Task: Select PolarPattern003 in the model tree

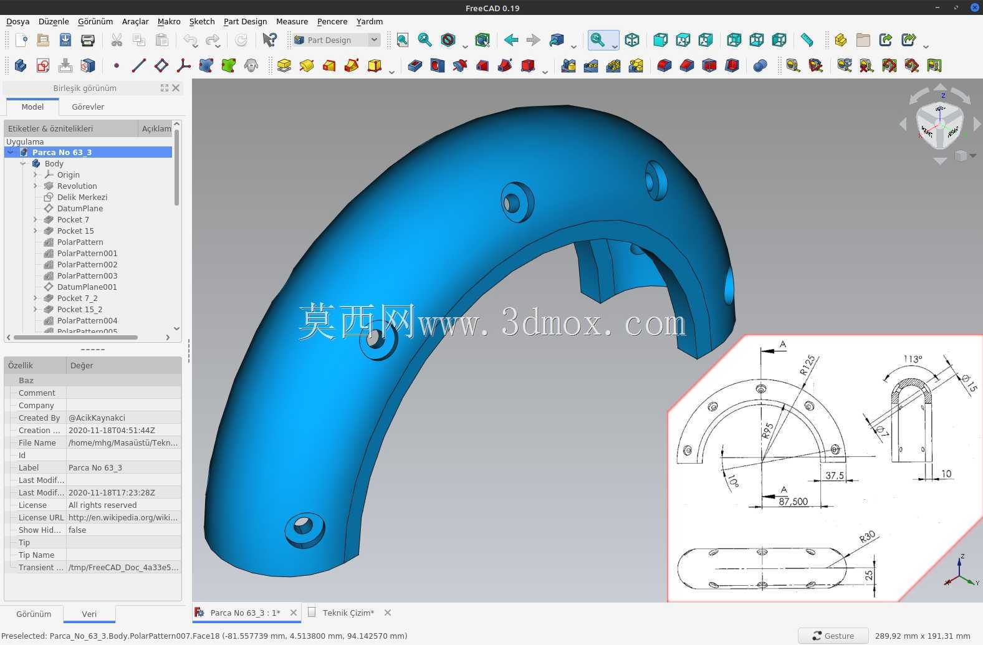Action: [x=87, y=275]
